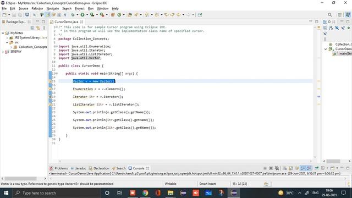Screen dimensions: 352x198
Task: Open the Back history dropdown arrow
Action: (x=183, y=15)
